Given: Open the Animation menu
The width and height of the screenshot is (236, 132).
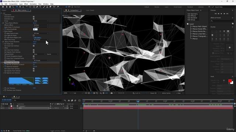Looking at the screenshot, I should click(x=33, y=4).
